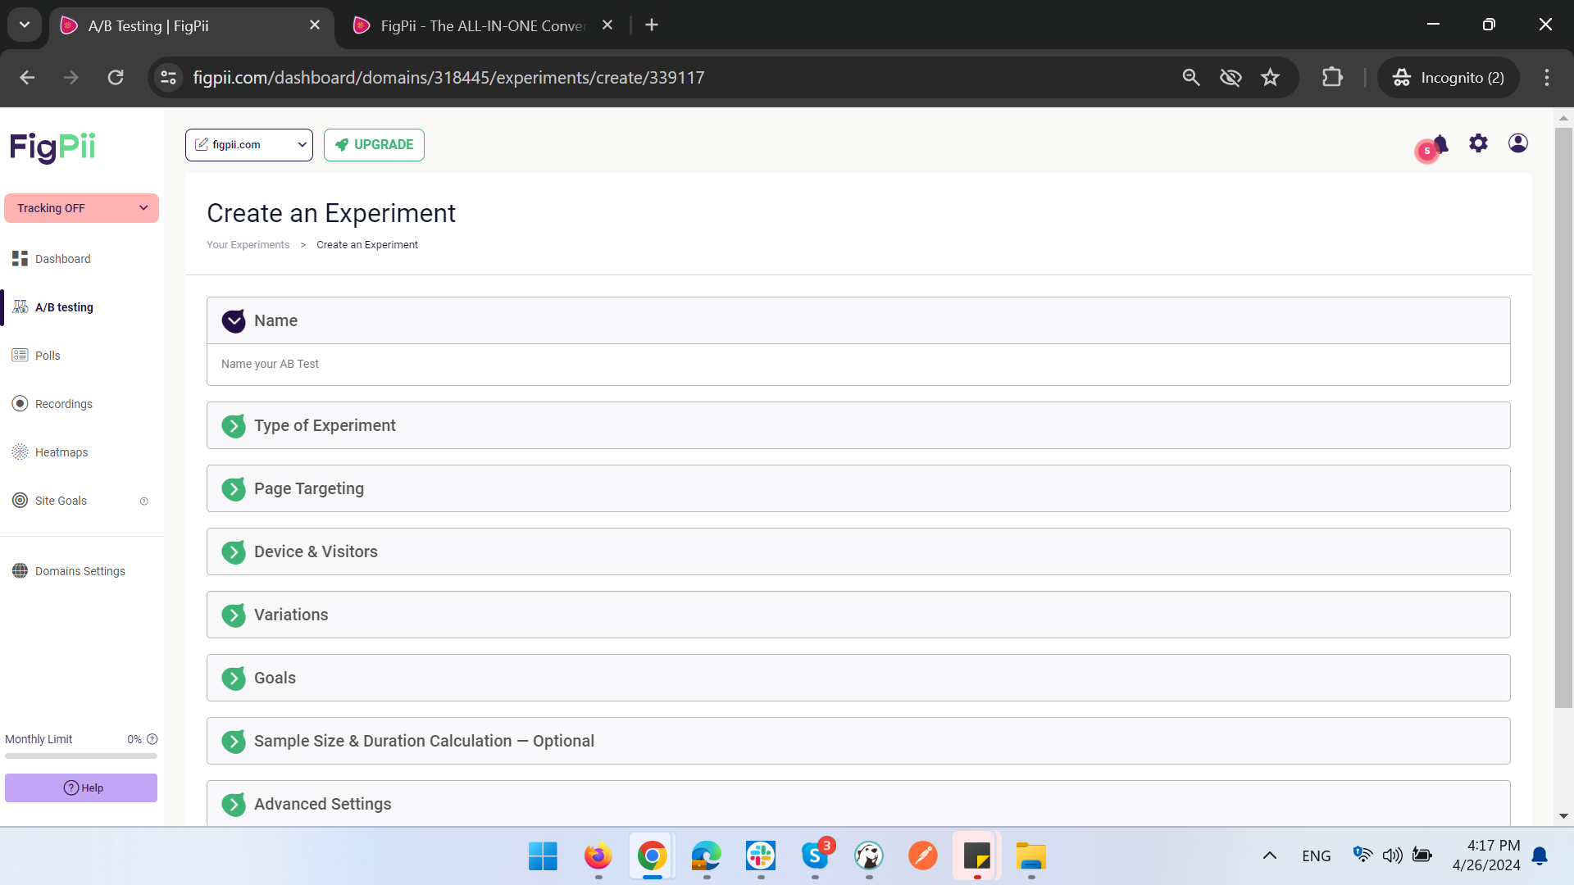The image size is (1574, 885).
Task: Switch to the FigPii ALL-IN-ONE browser tab
Action: pyautogui.click(x=482, y=25)
